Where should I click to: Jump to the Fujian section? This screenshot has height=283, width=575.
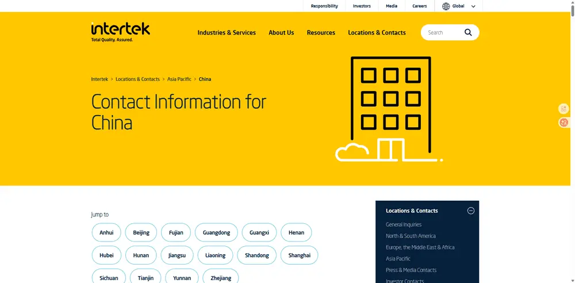tap(176, 232)
